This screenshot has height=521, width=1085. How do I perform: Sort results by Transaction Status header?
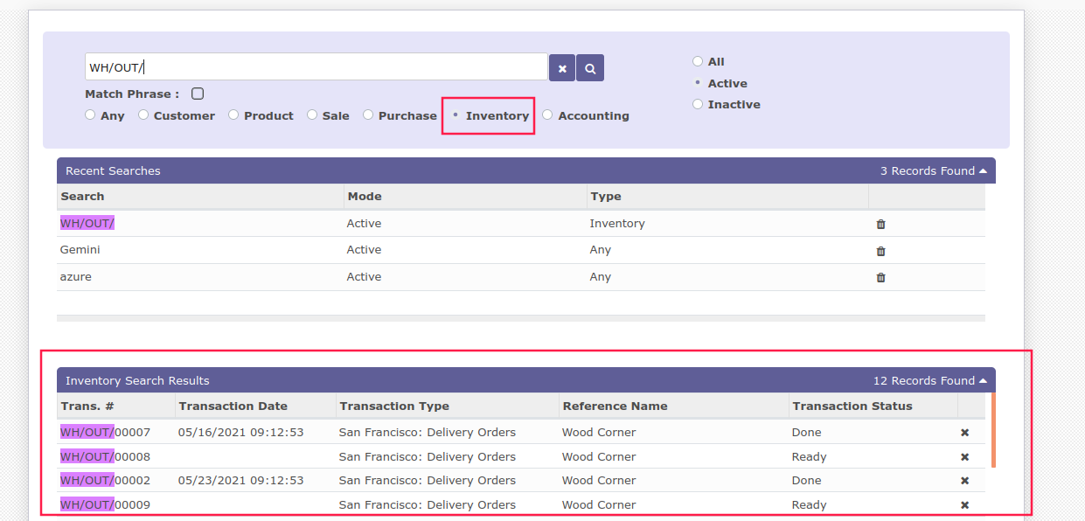tap(852, 406)
